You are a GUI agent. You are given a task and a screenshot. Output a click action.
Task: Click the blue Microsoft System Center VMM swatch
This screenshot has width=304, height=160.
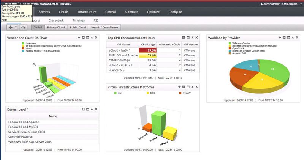coord(230,51)
